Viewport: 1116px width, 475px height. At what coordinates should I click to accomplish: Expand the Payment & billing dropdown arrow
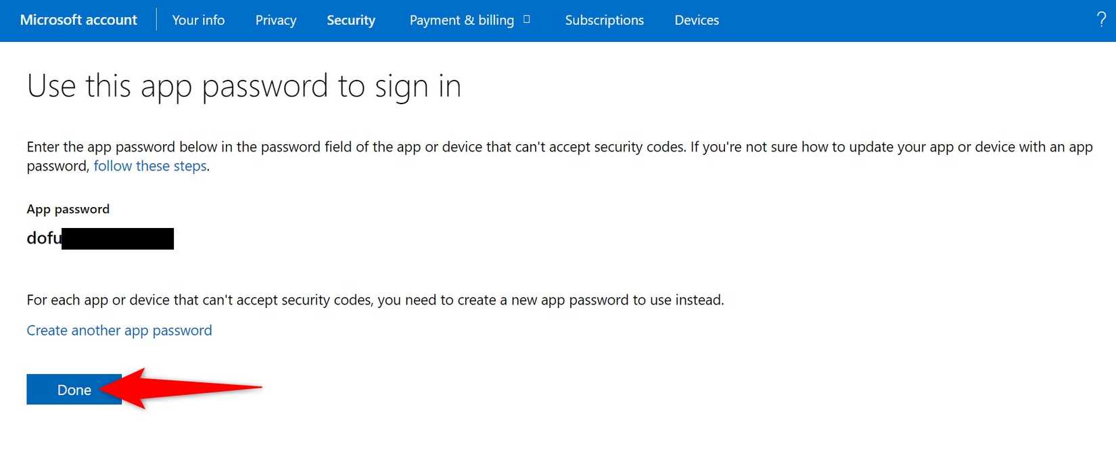tap(527, 20)
